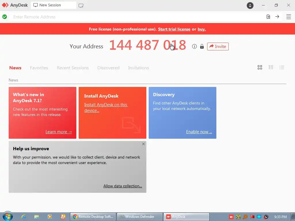This screenshot has width=295, height=221.
Task: Open a new session tab icon
Action: coord(81,5)
